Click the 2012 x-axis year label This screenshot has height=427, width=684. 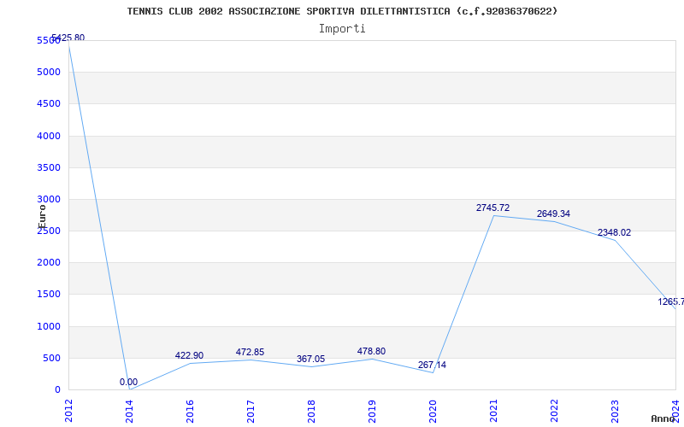(68, 411)
